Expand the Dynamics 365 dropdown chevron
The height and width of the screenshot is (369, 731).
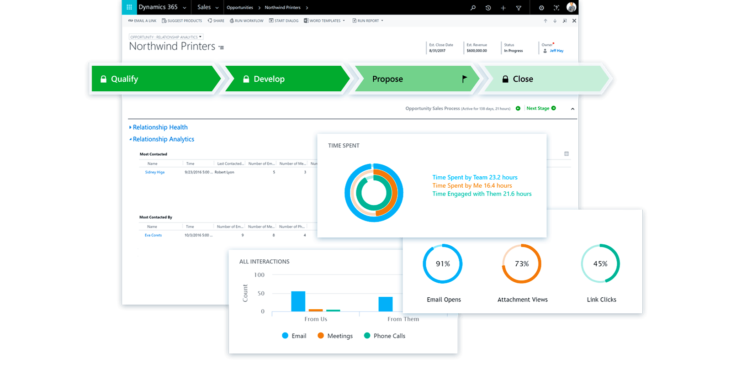(x=185, y=8)
